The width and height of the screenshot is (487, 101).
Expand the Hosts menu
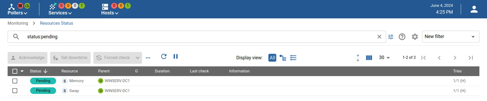tap(110, 13)
